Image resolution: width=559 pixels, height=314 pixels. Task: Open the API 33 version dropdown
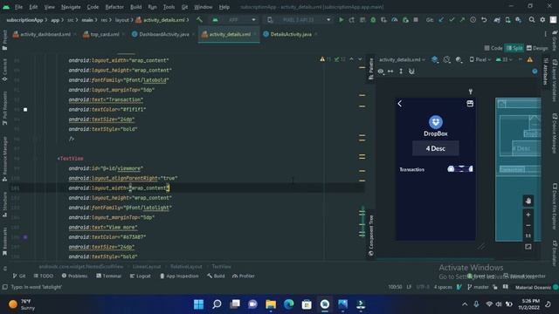[x=504, y=60]
